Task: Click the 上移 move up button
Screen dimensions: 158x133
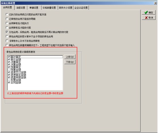Action: (70, 57)
